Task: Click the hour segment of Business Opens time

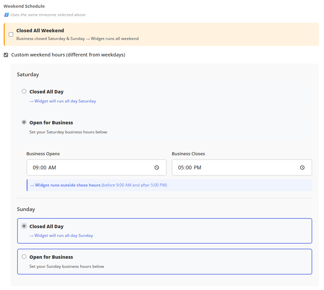Action: point(36,168)
